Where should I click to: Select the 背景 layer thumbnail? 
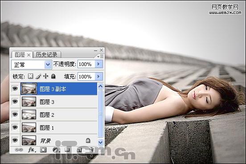(x=29, y=140)
